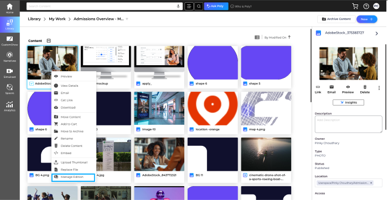Open Simulcast in the sidebar

[9, 73]
